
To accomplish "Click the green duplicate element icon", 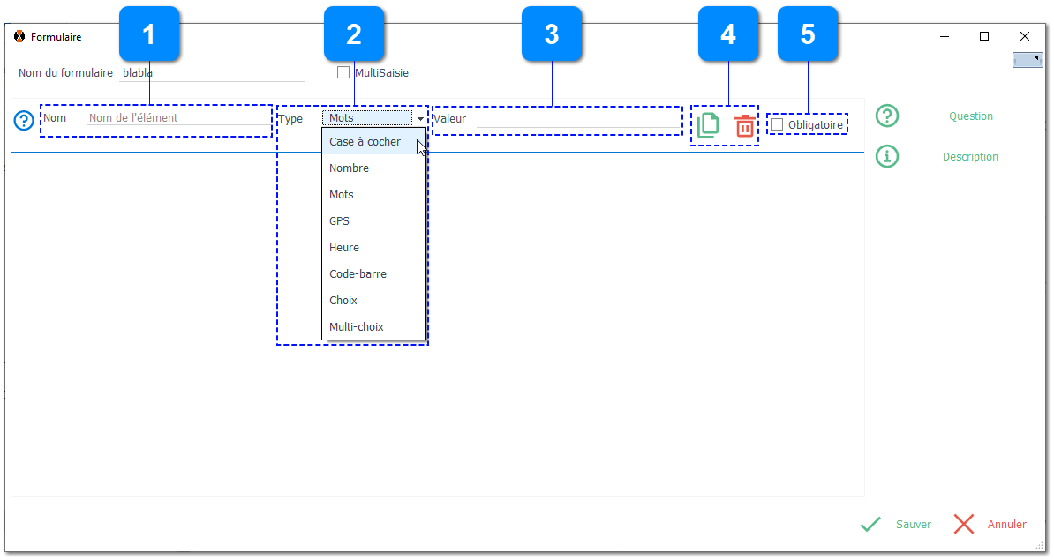I will pyautogui.click(x=708, y=125).
